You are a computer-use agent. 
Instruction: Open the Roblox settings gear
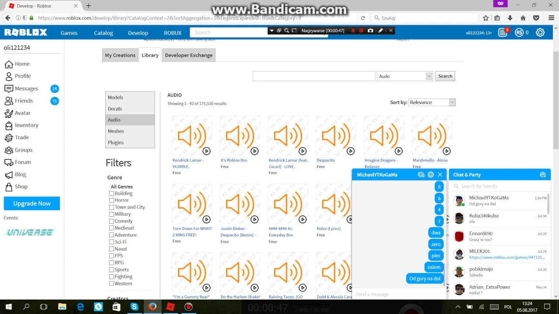tap(540, 33)
